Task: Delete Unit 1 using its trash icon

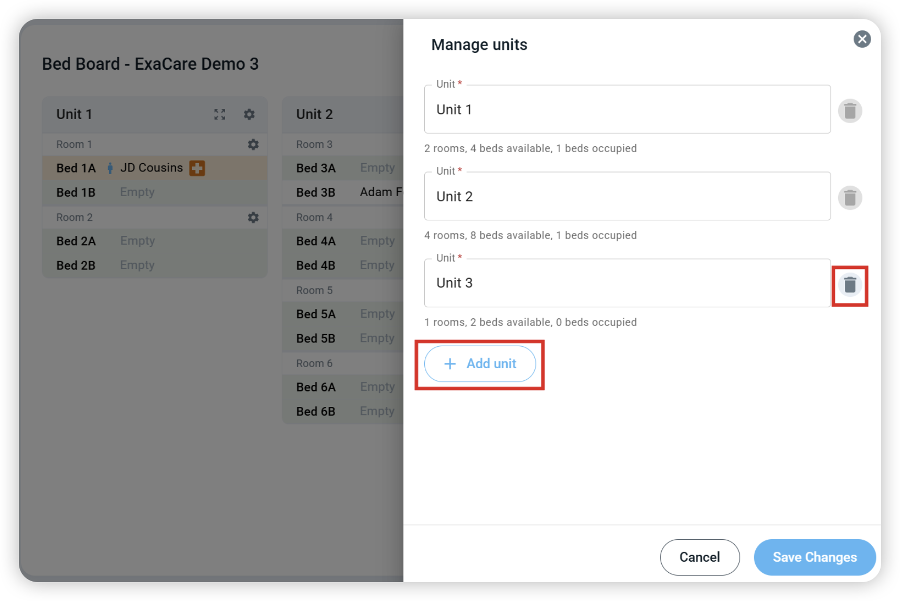Action: (x=850, y=111)
